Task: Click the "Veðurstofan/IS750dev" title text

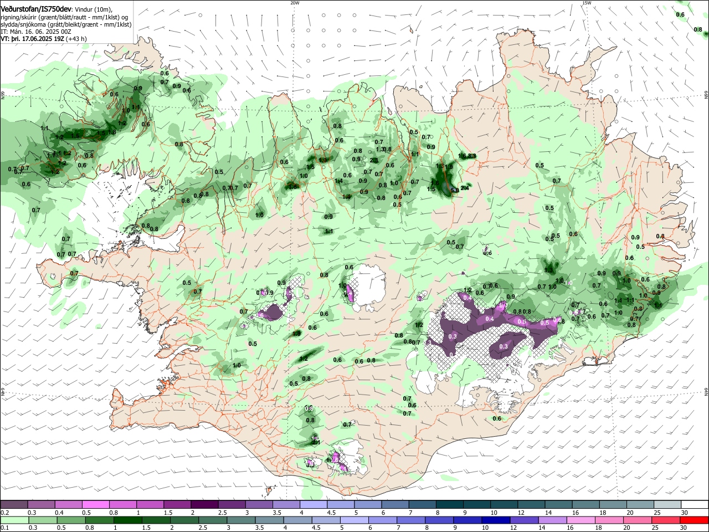Action: (36, 9)
